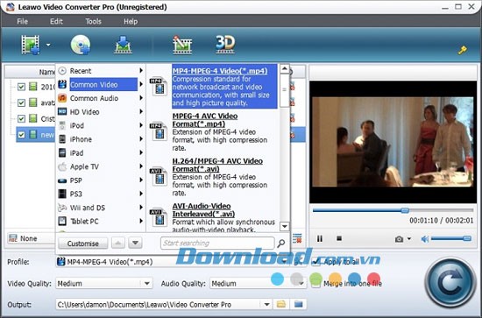This screenshot has width=482, height=318.
Task: Open the Output path dropdown arrow
Action: (x=266, y=305)
